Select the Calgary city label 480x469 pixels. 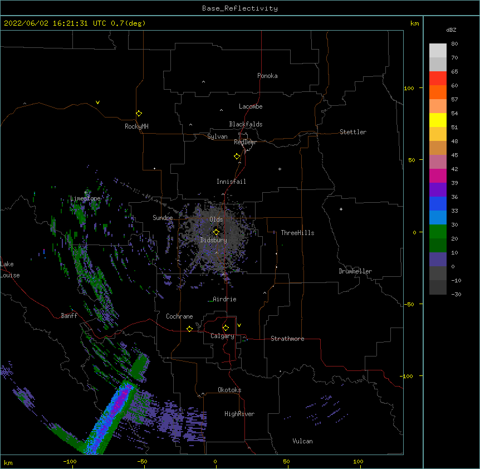click(222, 336)
